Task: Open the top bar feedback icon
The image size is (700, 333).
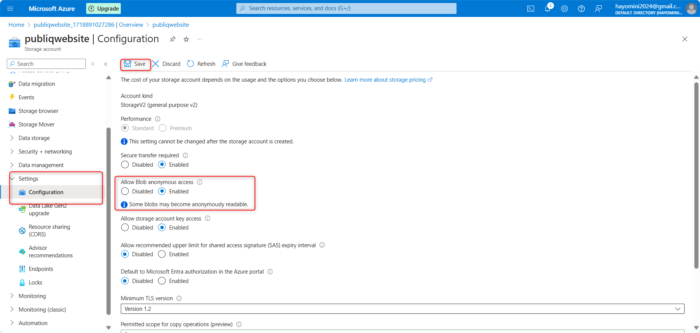Action: [x=598, y=9]
